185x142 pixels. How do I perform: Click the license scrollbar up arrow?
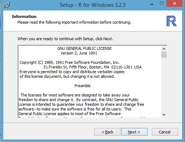164,49
